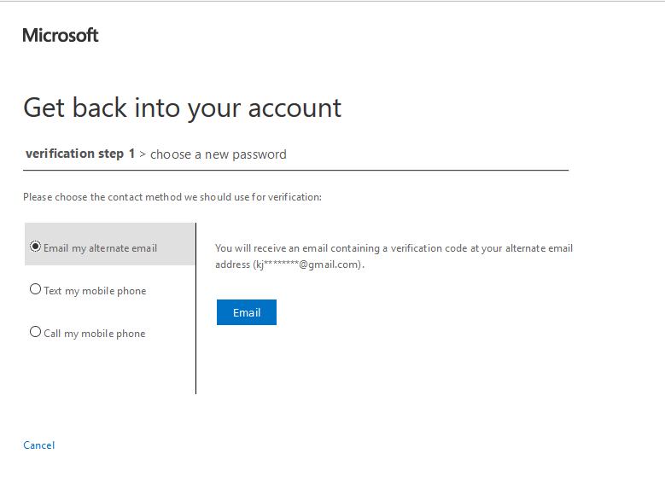Click the 'Please choose the contact method' instruction
Image resolution: width=665 pixels, height=500 pixels.
point(172,197)
